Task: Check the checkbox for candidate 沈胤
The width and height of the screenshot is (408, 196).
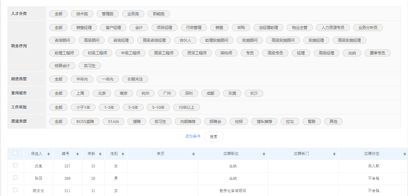Action: click(15, 165)
